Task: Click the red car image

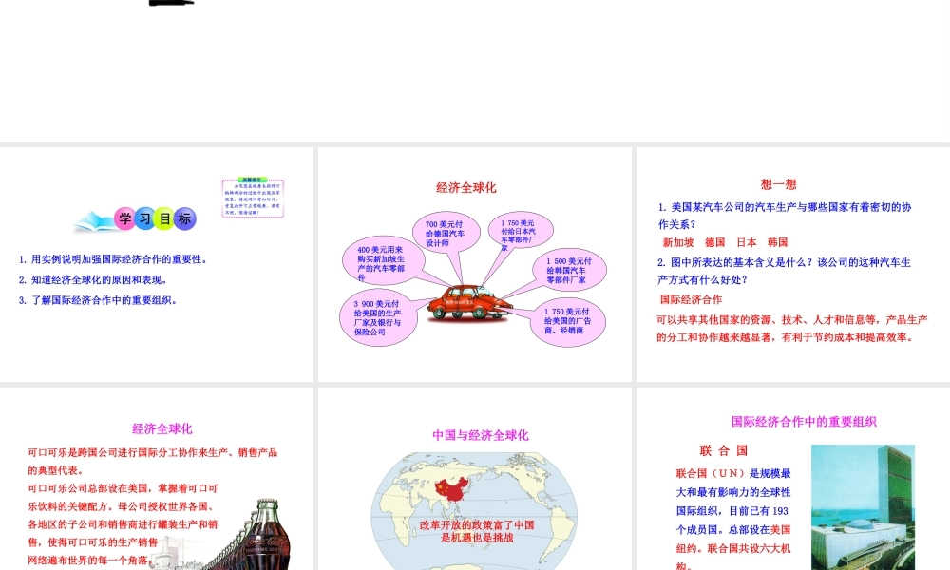Action: pos(469,303)
